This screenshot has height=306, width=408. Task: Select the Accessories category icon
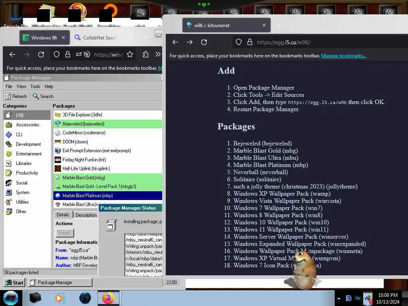(x=9, y=125)
